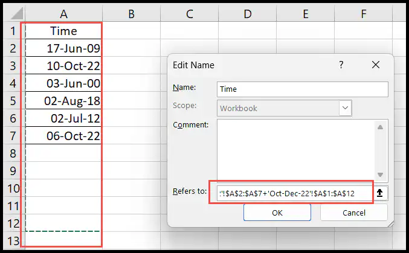Close the Edit Name dialog with X
Screen dimensions: 409x253
coord(376,65)
